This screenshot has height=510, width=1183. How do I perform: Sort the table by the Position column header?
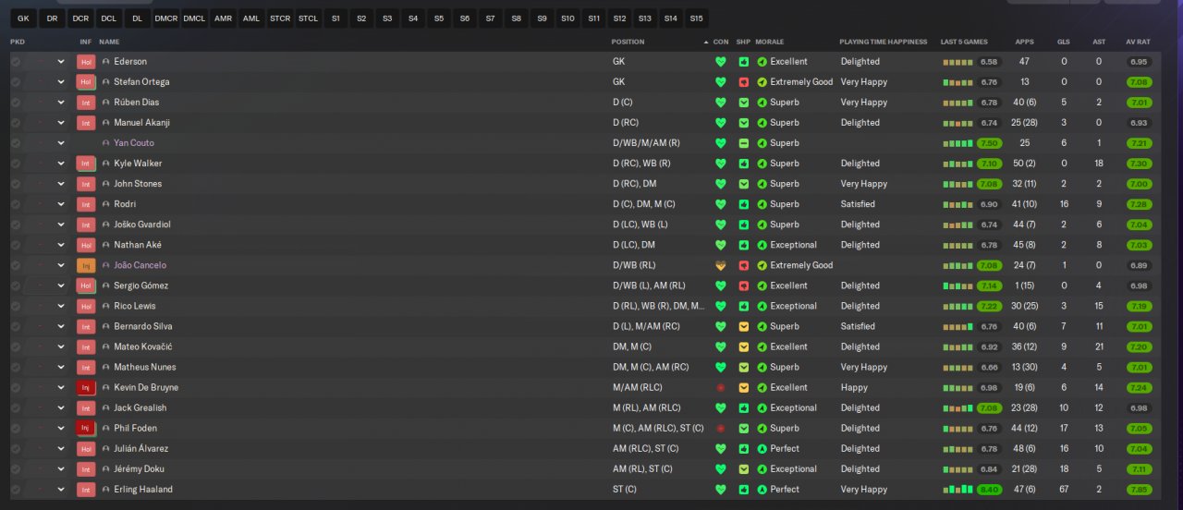pos(628,42)
